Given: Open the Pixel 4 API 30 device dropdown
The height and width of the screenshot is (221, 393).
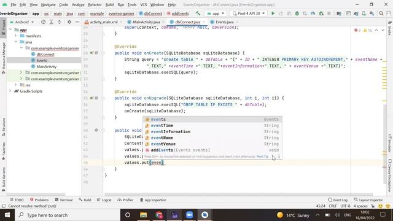Looking at the screenshot, I should [248, 14].
